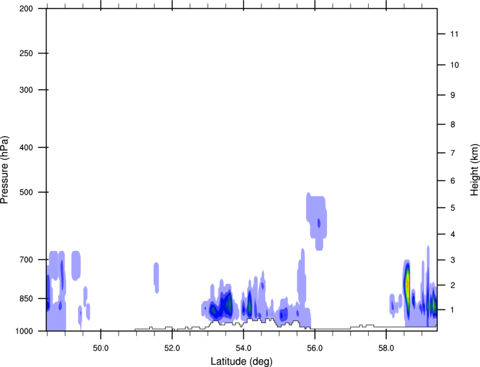
Task: Pick the 11 km height label
Action: [x=454, y=34]
